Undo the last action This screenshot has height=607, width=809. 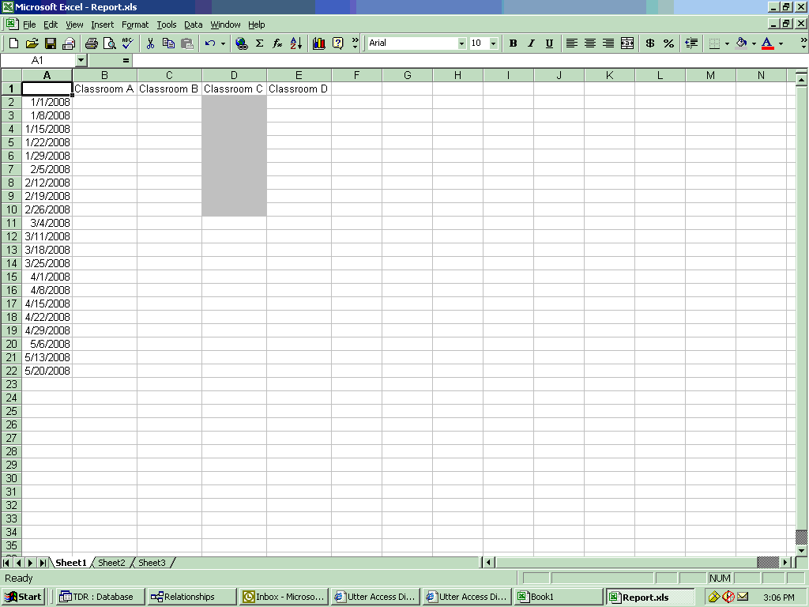click(209, 43)
